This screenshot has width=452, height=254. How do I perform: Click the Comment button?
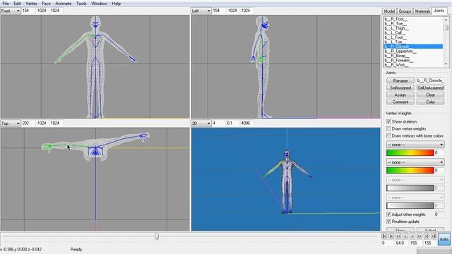pyautogui.click(x=400, y=102)
